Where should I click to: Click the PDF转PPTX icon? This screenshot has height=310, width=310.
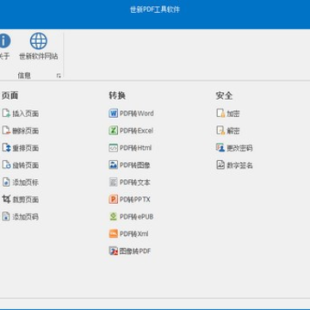click(114, 199)
